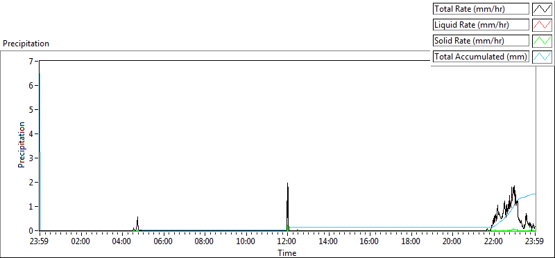
Task: Click the starting 23:59 time label
Action: click(x=40, y=242)
